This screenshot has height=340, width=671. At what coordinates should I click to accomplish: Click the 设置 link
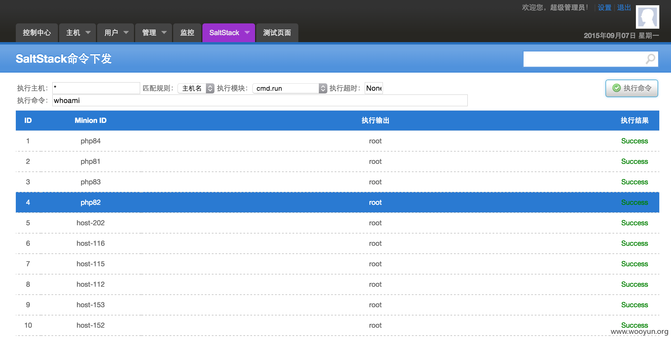click(605, 8)
